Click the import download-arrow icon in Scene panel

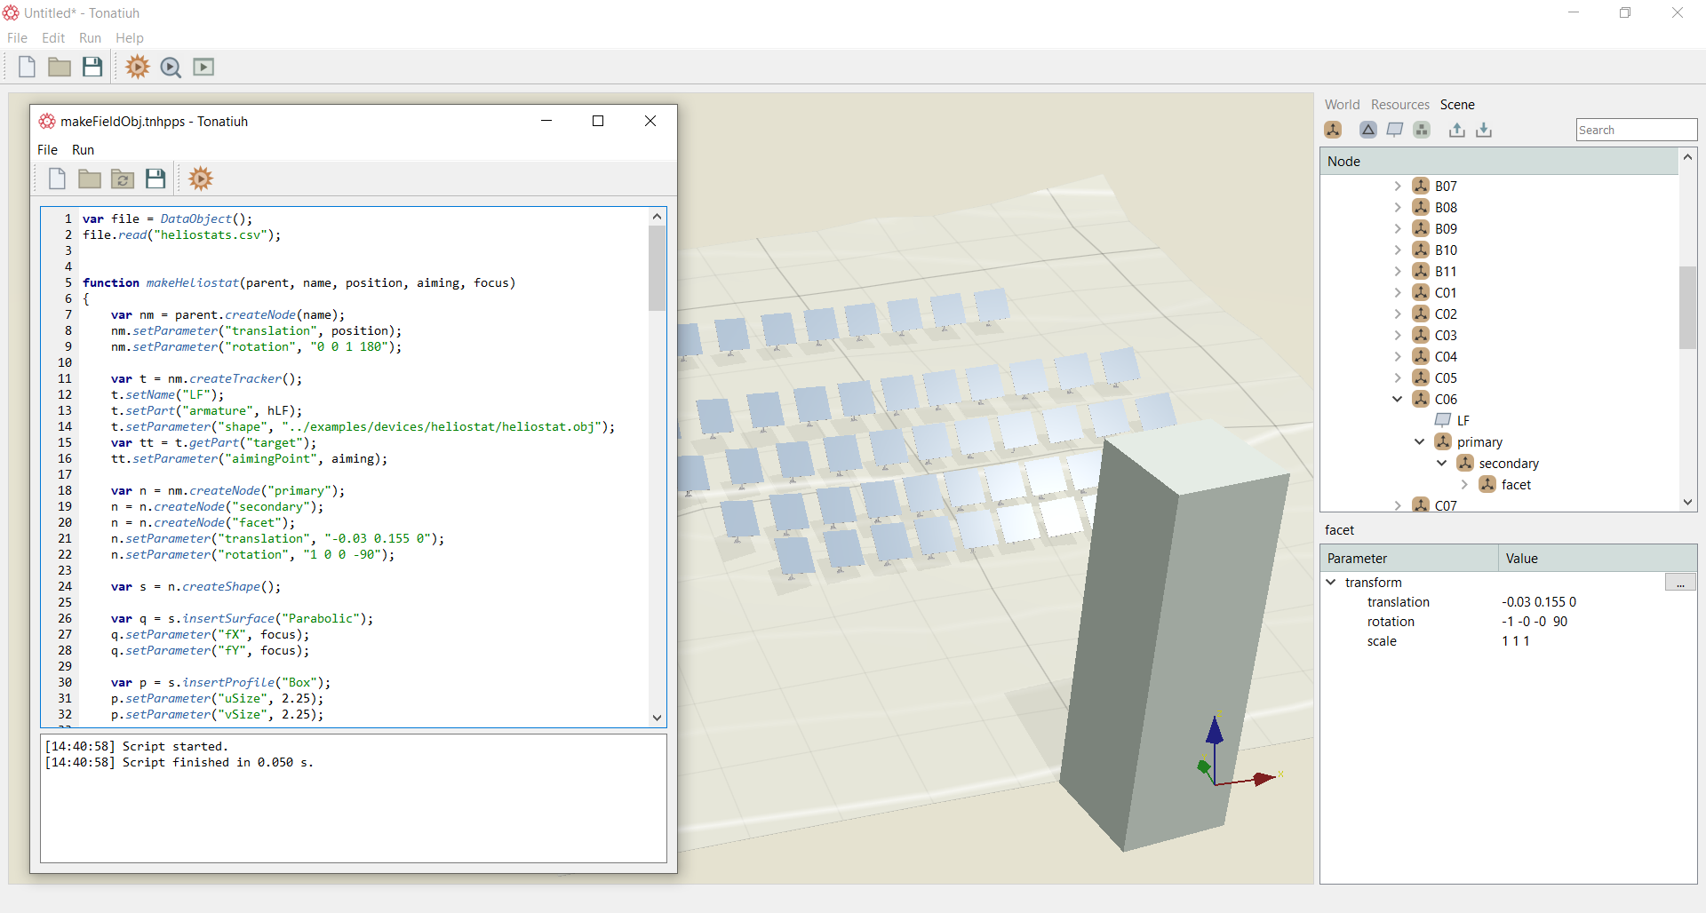1484,130
